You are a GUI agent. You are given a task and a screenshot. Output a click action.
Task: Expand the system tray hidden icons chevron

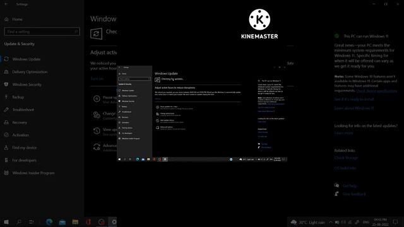click(330, 222)
